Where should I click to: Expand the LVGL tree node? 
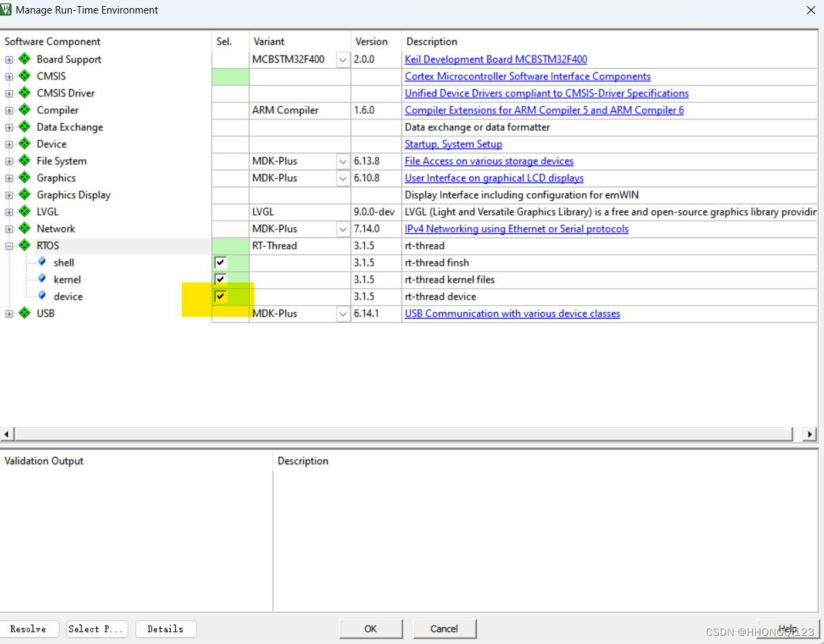(x=9, y=212)
